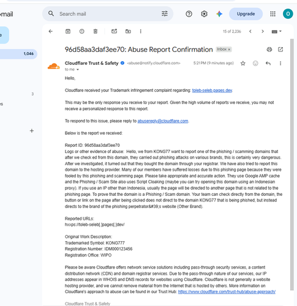Image resolution: width=297 pixels, height=306 pixels.
Task: Click the Report ID line
Action: [92, 145]
